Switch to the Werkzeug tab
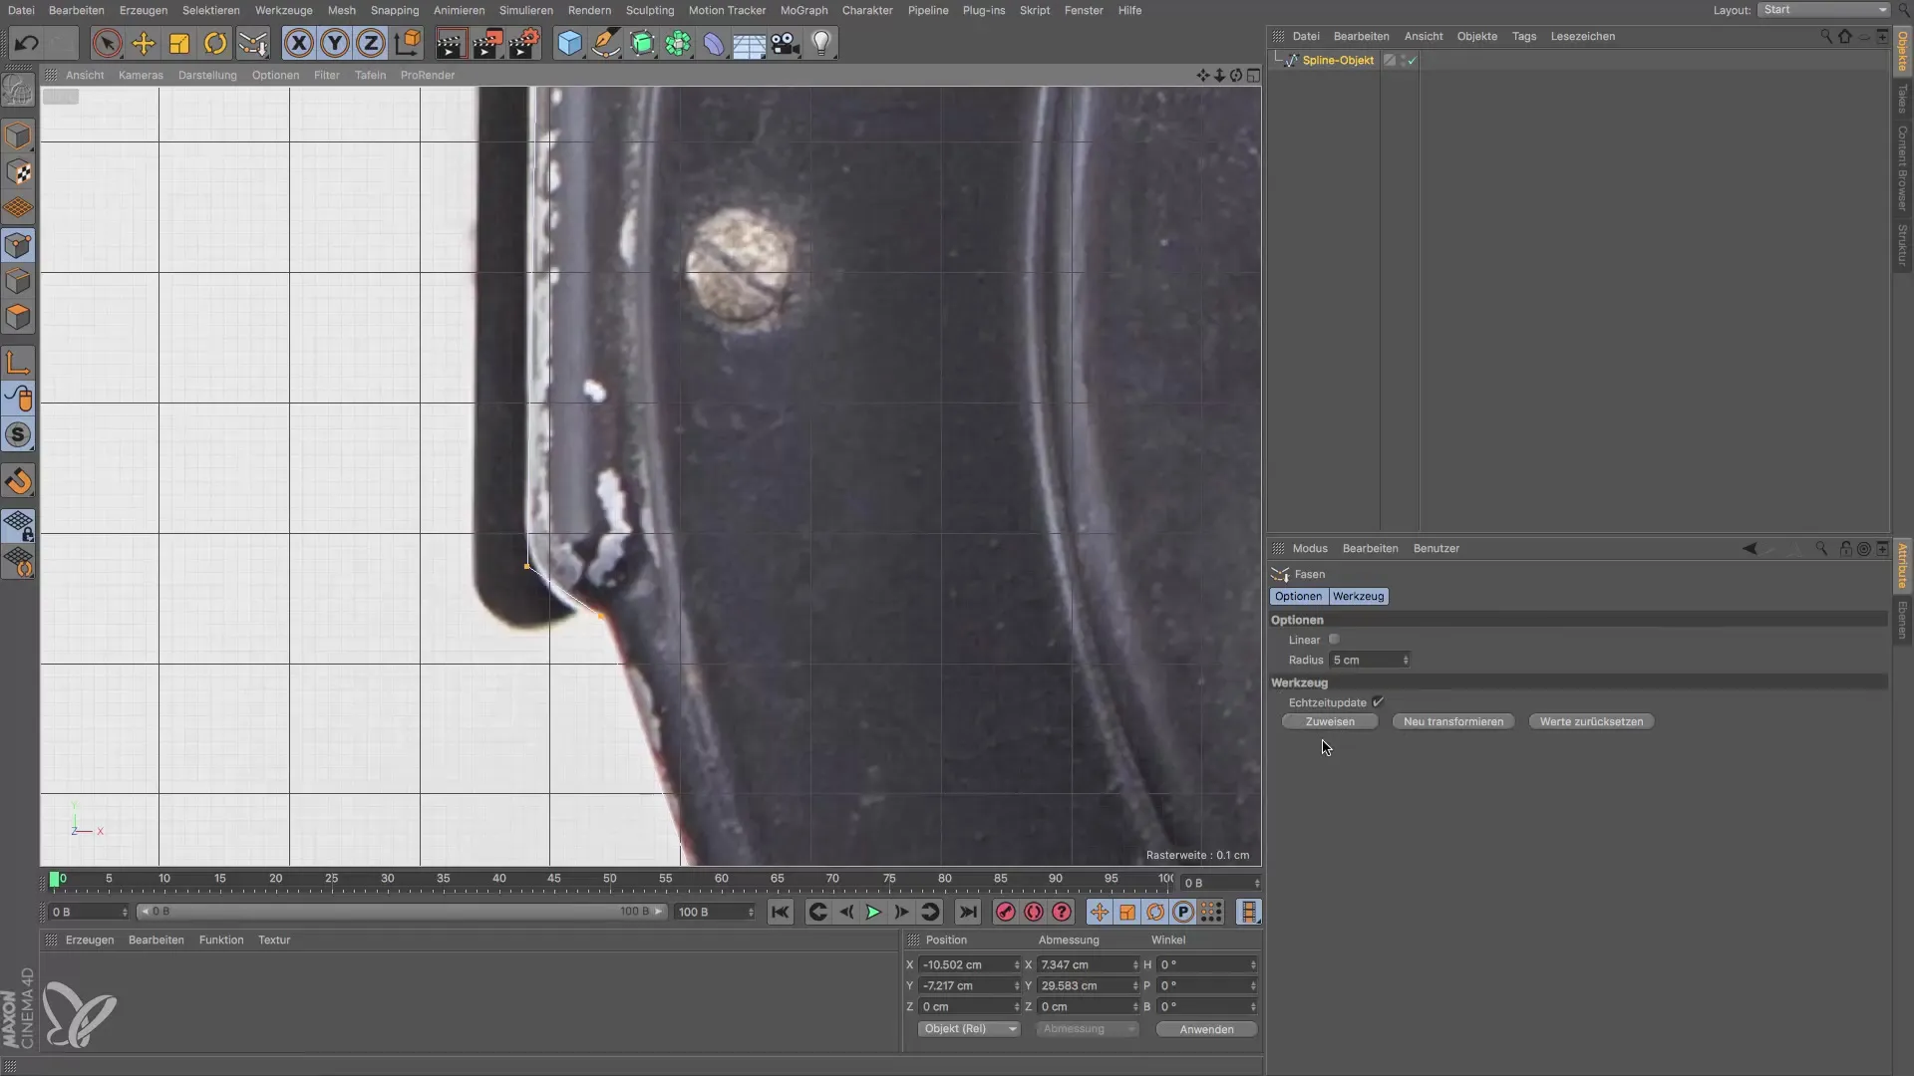The height and width of the screenshot is (1076, 1914). [x=1358, y=596]
